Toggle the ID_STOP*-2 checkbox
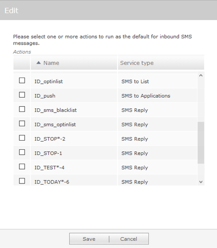 tap(22, 138)
